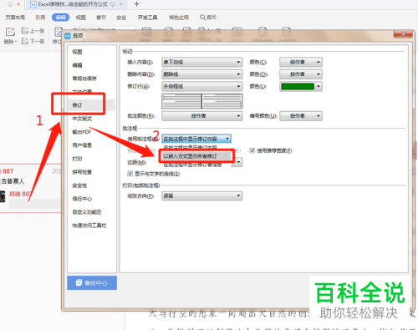Select 用户信息 in options sidebar

point(82,145)
